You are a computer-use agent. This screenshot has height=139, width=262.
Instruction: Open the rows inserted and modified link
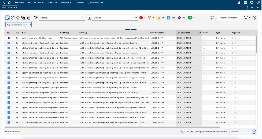pyautogui.click(x=207, y=132)
